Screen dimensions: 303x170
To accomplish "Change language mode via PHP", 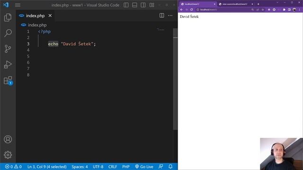I will point(126,167).
